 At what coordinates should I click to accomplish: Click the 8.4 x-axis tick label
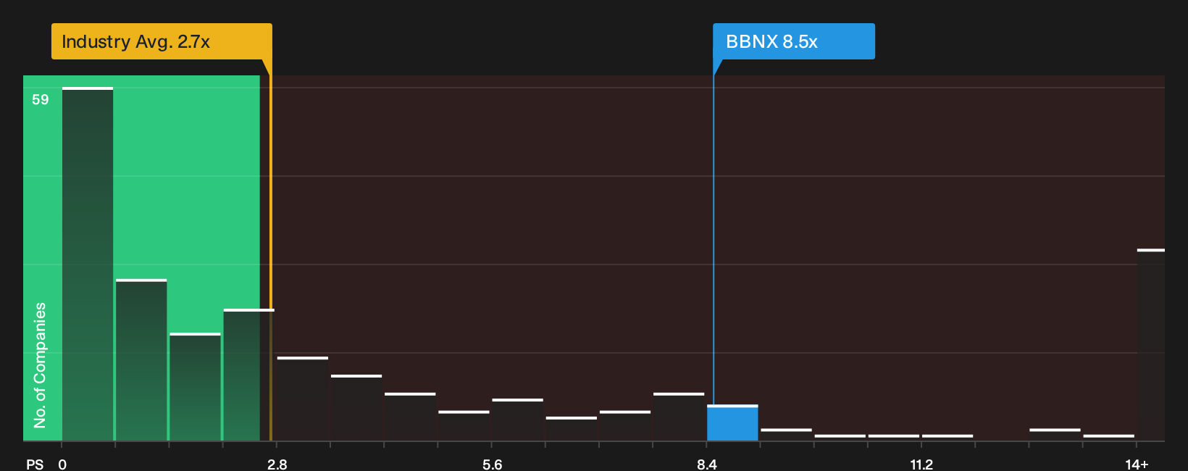pos(707,464)
